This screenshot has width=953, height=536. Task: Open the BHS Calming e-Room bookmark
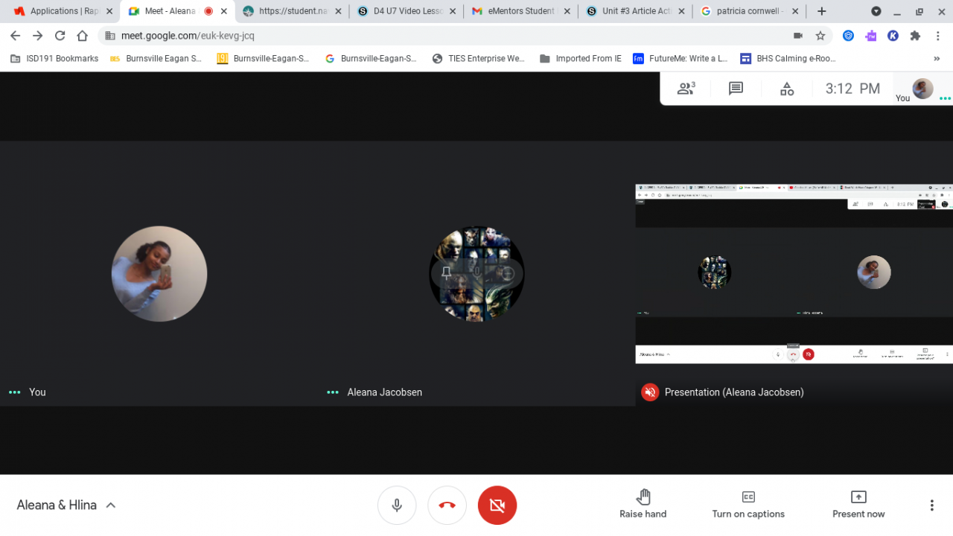[788, 59]
